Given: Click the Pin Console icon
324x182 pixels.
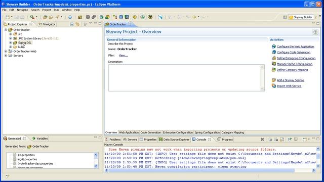Looking at the screenshot, I should pos(290,140).
